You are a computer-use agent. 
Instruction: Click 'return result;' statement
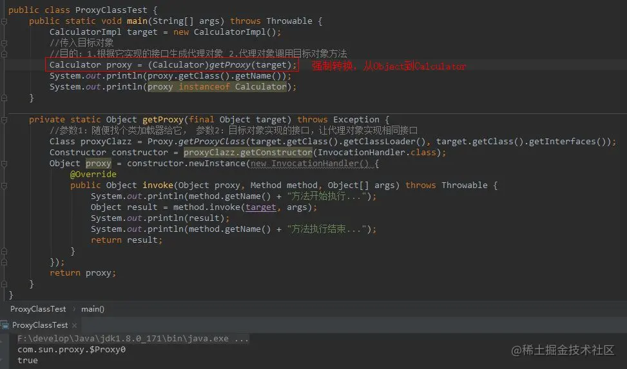tap(126, 240)
